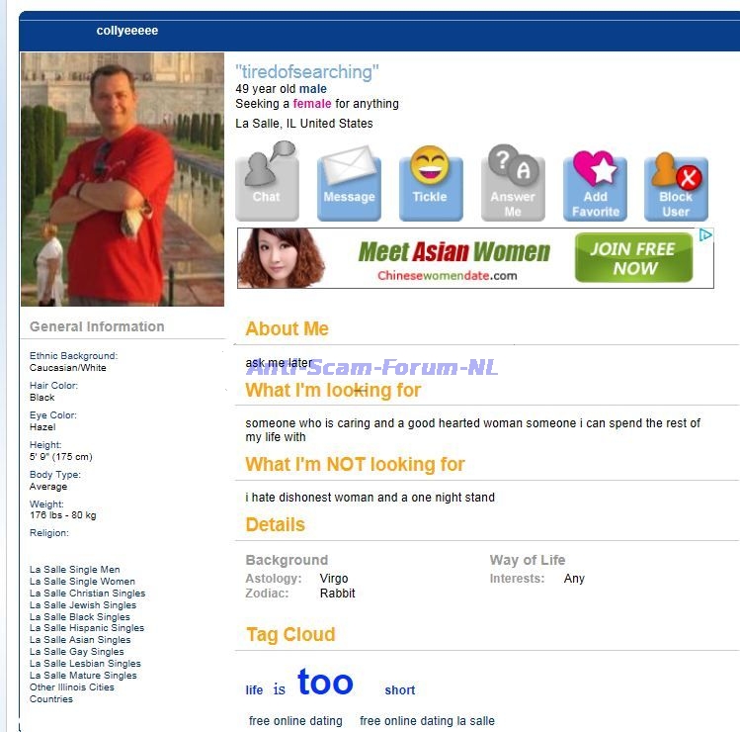The width and height of the screenshot is (740, 732).
Task: Open the Countries link
Action: point(51,699)
